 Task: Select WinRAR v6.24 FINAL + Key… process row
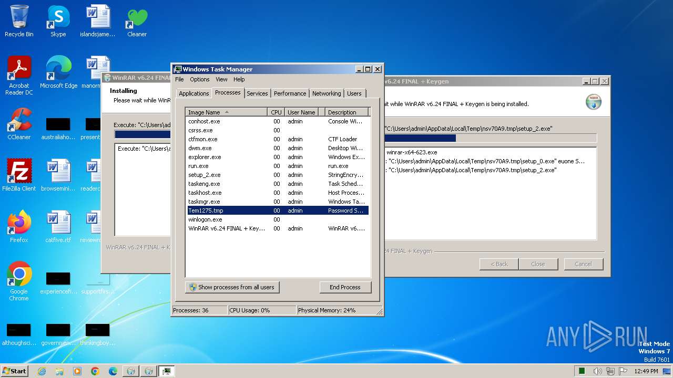pos(277,228)
